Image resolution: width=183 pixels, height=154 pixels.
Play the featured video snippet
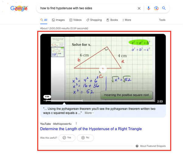click(103, 69)
